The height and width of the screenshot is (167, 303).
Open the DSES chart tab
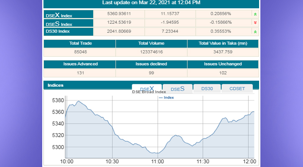pos(177,89)
